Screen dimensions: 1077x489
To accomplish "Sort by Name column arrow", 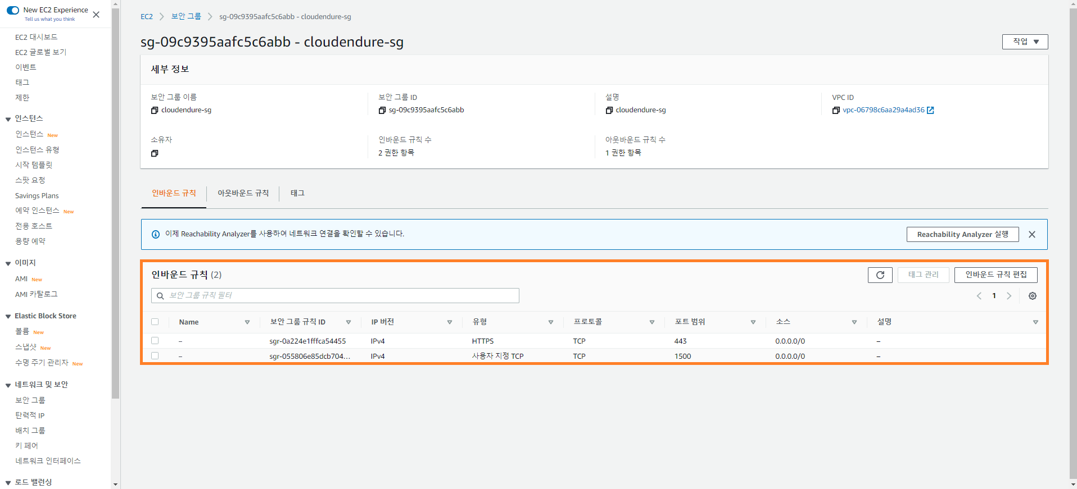I will pos(247,322).
